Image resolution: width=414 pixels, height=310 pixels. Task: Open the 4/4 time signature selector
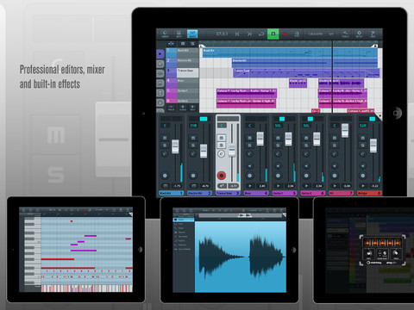331,34
